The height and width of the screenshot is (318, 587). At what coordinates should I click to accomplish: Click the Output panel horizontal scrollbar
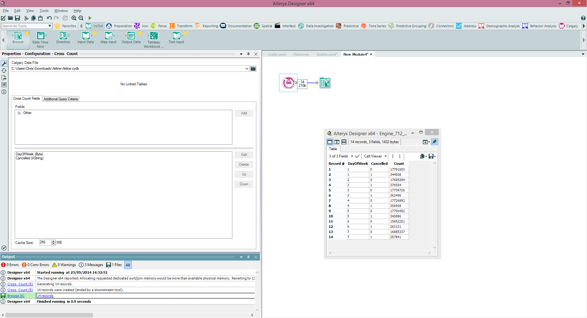tap(49, 315)
